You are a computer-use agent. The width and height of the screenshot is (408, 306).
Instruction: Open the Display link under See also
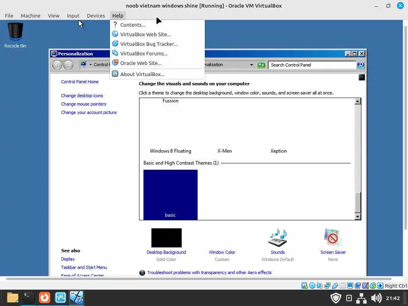pyautogui.click(x=68, y=259)
